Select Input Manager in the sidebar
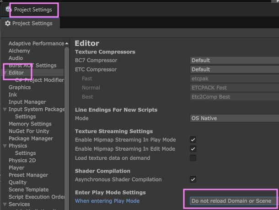279x210 pixels. (x=27, y=102)
